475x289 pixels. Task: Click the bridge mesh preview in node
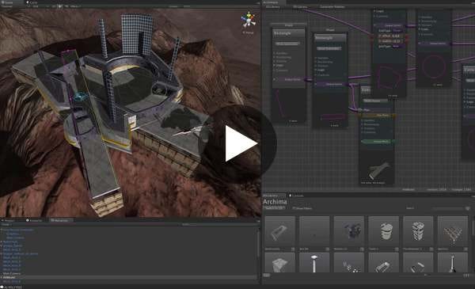tap(378, 170)
